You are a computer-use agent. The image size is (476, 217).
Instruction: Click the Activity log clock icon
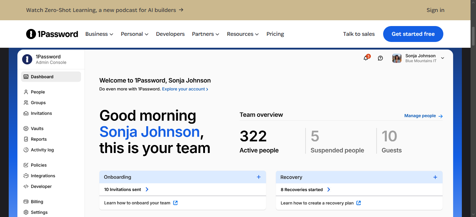click(x=26, y=150)
